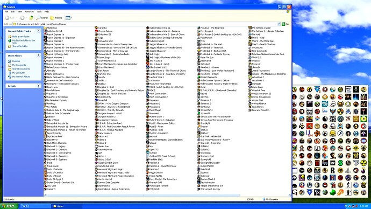Collapse the File and Folder Tasks panel
Viewport: 371px width, 209px height.
(x=39, y=31)
